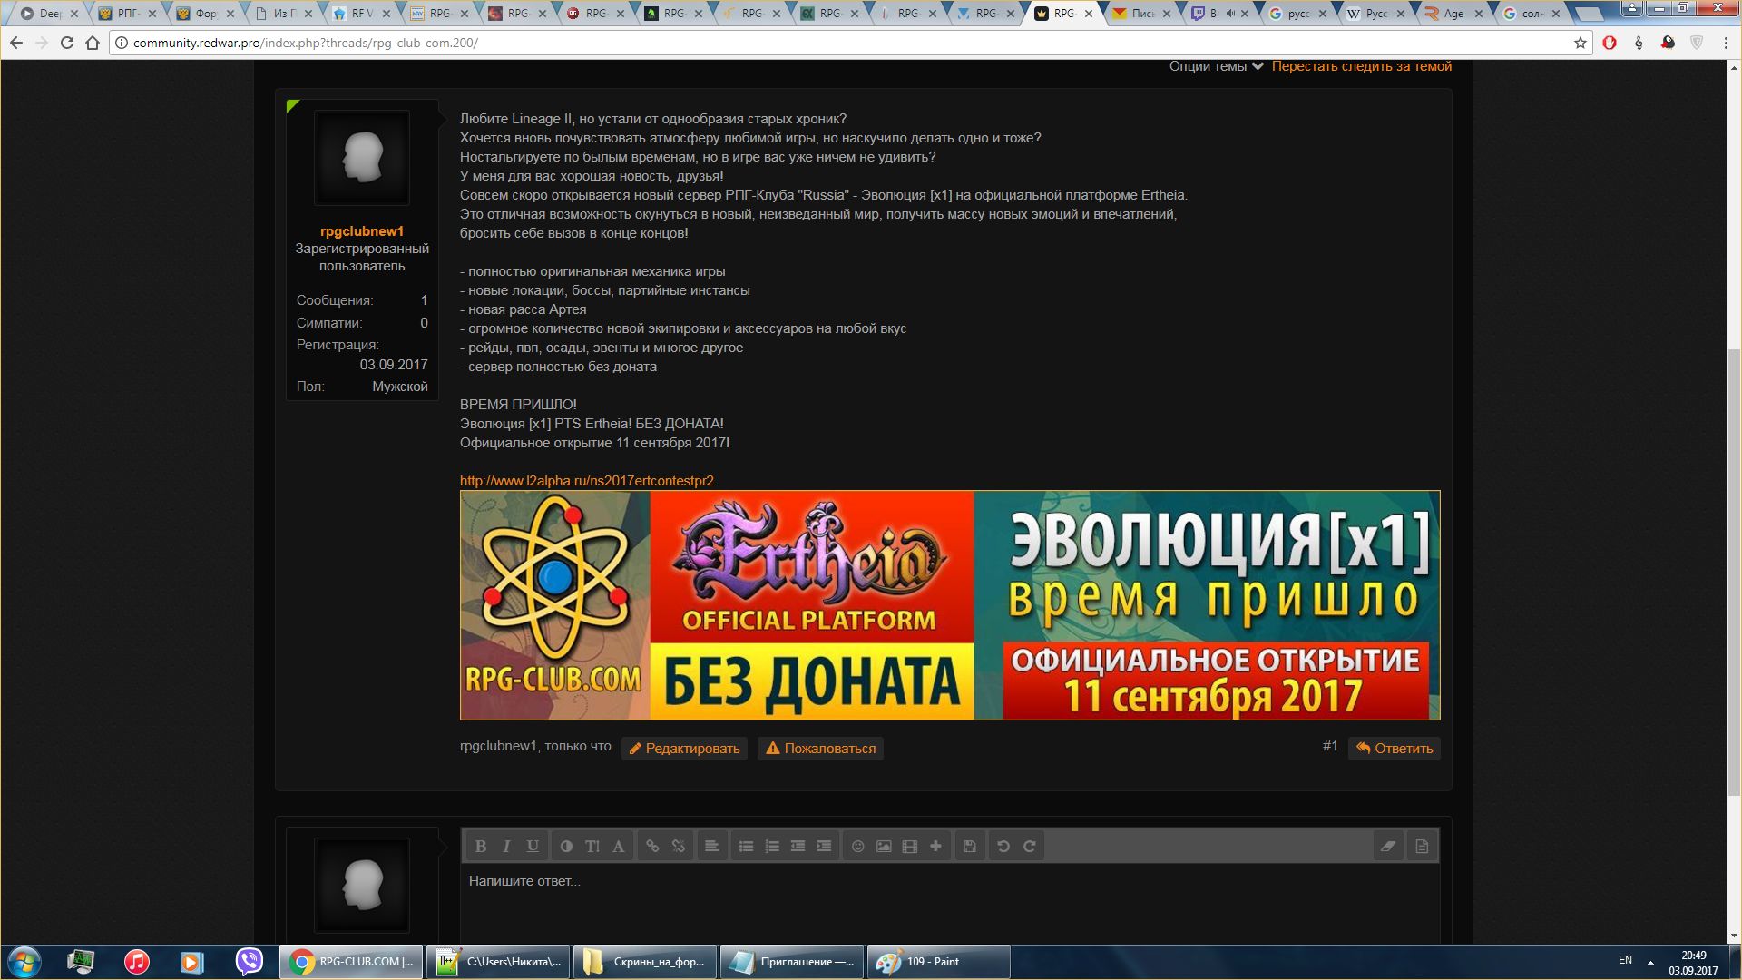Screen dimensions: 1742x980
Task: Open Viber from the taskbar
Action: click(249, 962)
